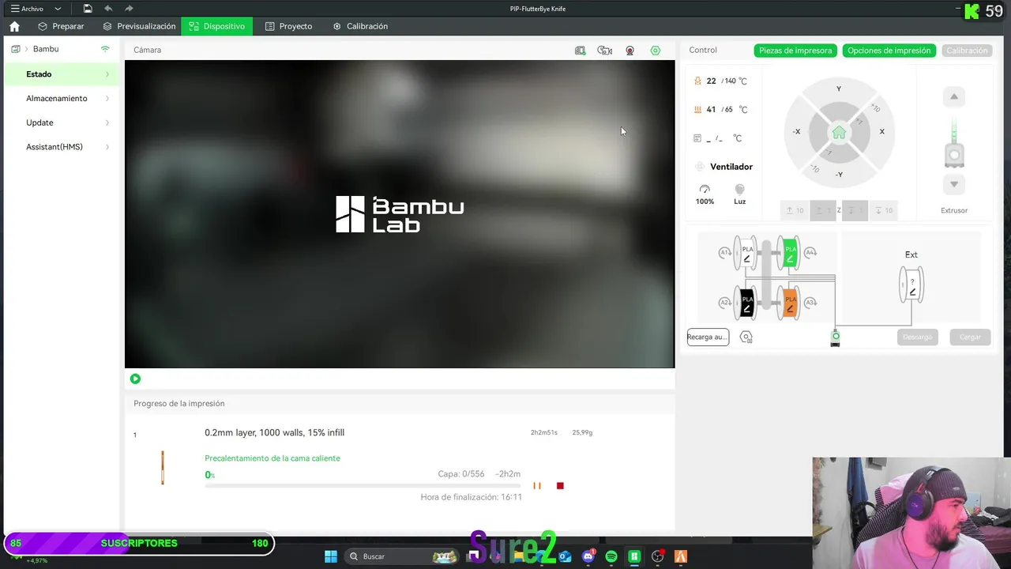Home the axes with the center icon
Image resolution: width=1011 pixels, height=569 pixels.
[839, 132]
